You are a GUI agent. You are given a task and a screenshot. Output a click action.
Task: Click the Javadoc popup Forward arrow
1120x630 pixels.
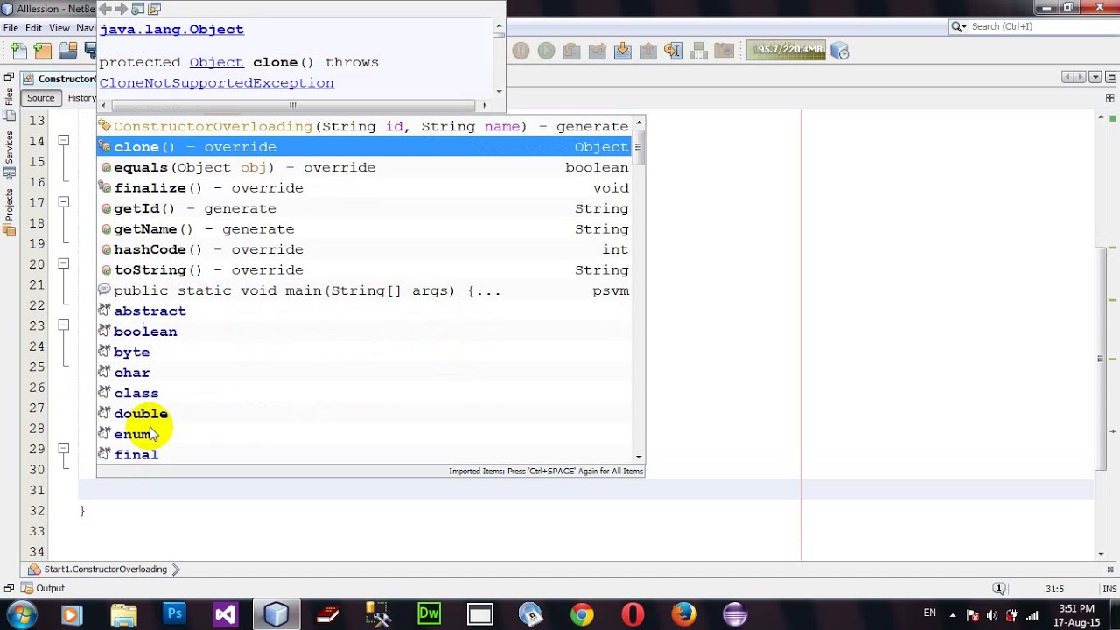[x=122, y=9]
